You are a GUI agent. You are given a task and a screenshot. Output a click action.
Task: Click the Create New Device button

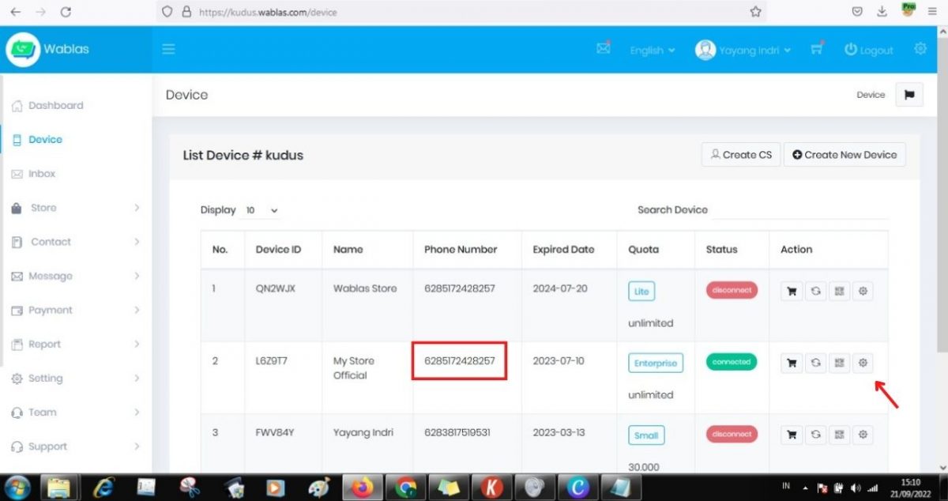tap(845, 154)
